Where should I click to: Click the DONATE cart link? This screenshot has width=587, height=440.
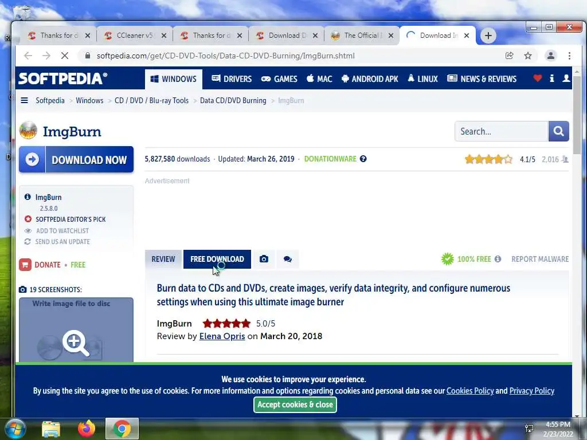pos(40,265)
